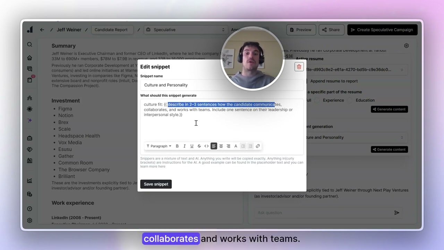Apply strikethrough in the snippet toolbar
Viewport: 444px width, 250px height.
(x=199, y=146)
